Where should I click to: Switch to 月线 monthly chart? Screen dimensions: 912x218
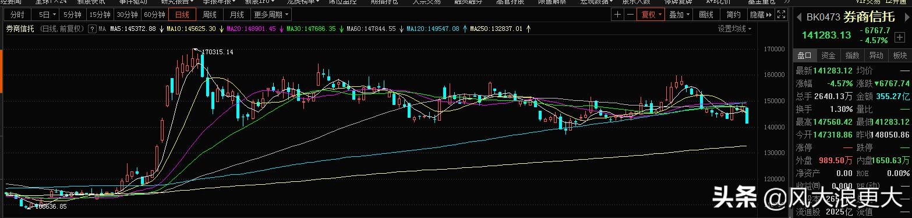coord(236,15)
